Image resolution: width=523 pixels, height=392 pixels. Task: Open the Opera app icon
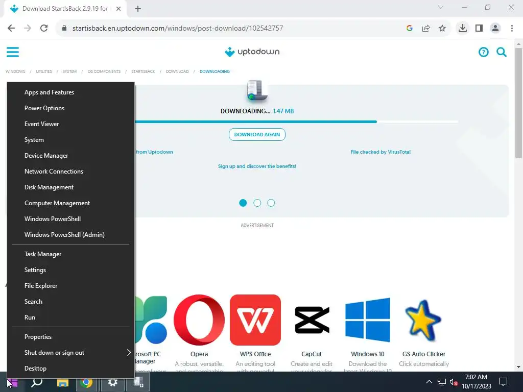[199, 320]
